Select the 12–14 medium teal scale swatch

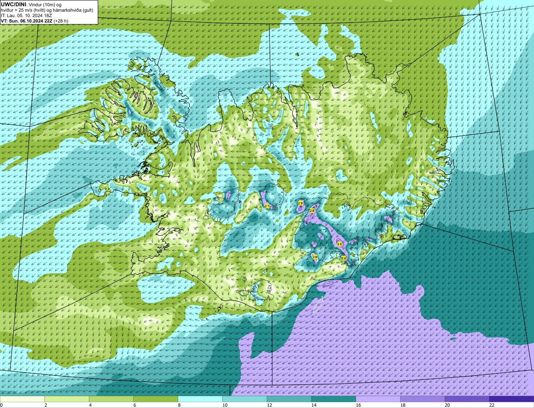pyautogui.click(x=289, y=399)
